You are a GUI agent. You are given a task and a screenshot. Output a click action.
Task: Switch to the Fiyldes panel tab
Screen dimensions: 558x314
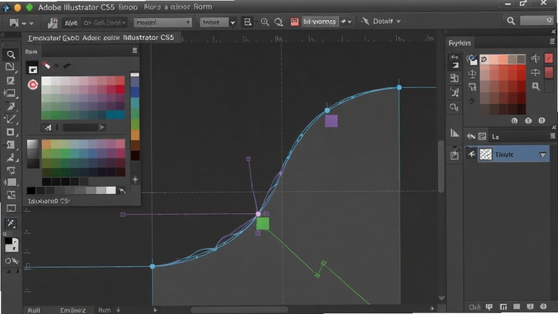(460, 43)
